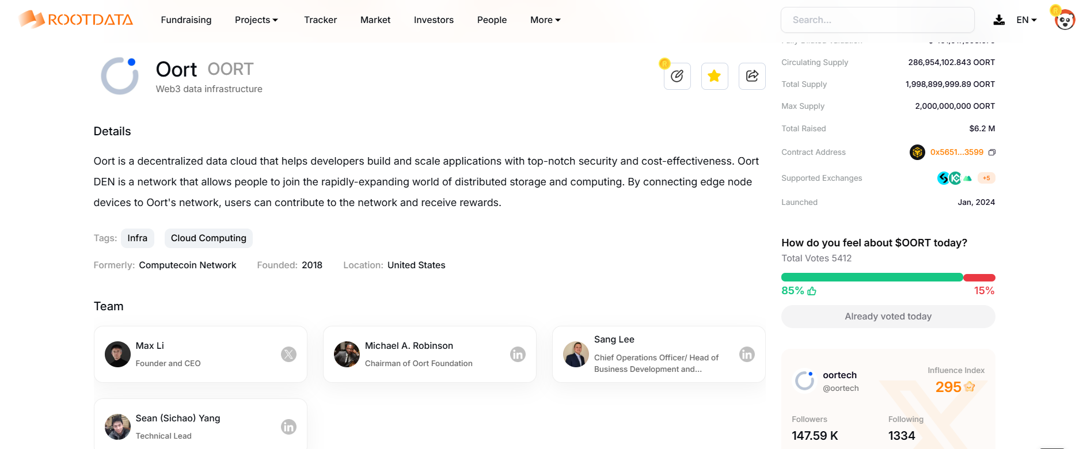Click Sang Lee's profile photo
This screenshot has height=449, width=1083.
576,354
